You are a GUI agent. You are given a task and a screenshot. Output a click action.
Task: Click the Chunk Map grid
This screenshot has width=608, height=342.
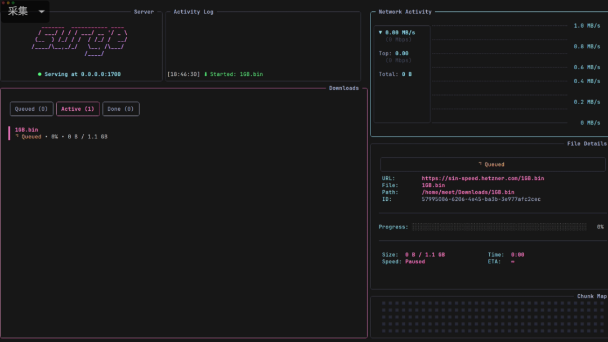[493, 317]
